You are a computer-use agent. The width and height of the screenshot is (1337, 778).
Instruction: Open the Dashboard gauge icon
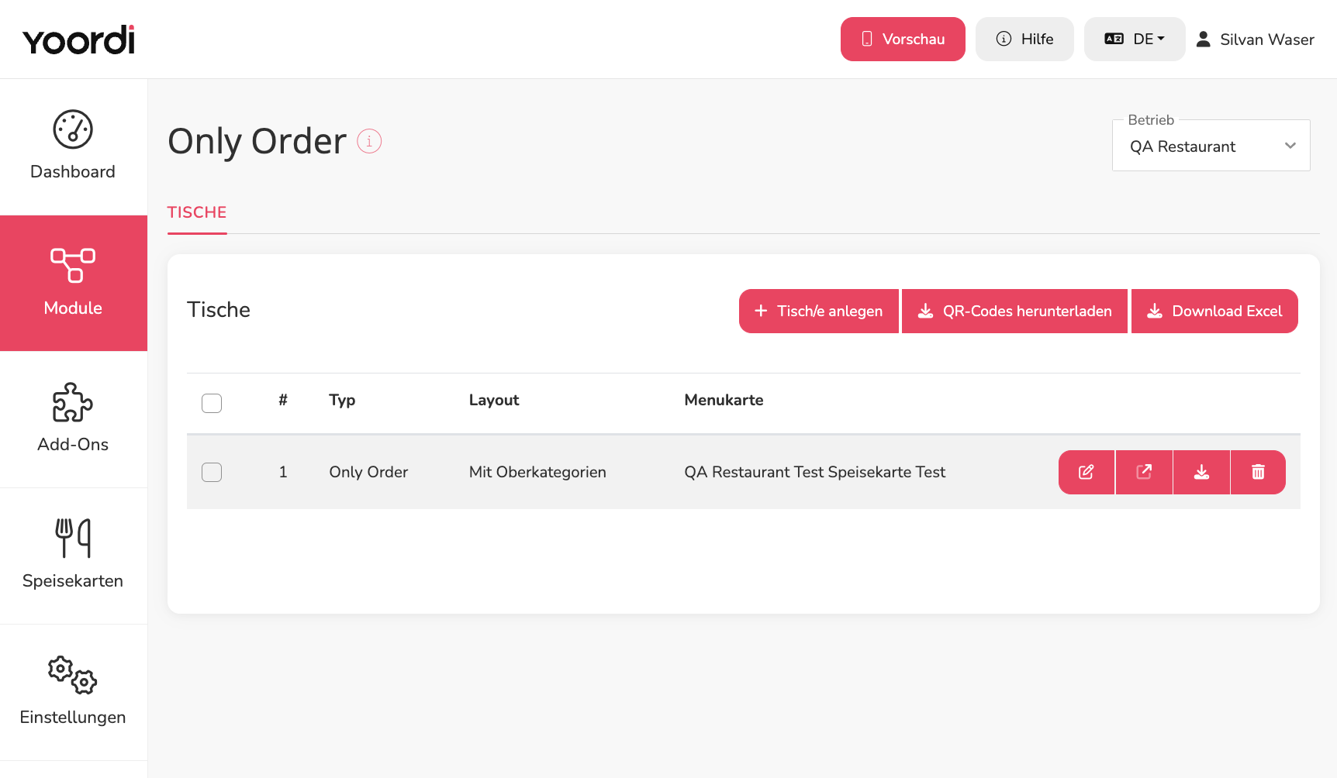tap(73, 129)
